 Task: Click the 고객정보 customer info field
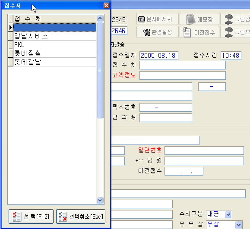183,75
